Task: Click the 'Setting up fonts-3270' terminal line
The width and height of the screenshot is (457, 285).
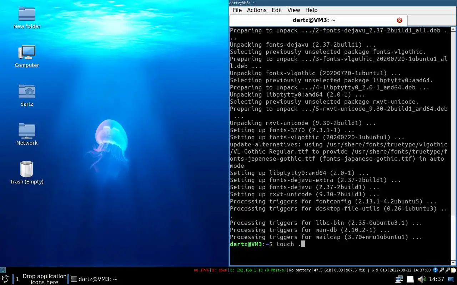Action: pos(292,130)
